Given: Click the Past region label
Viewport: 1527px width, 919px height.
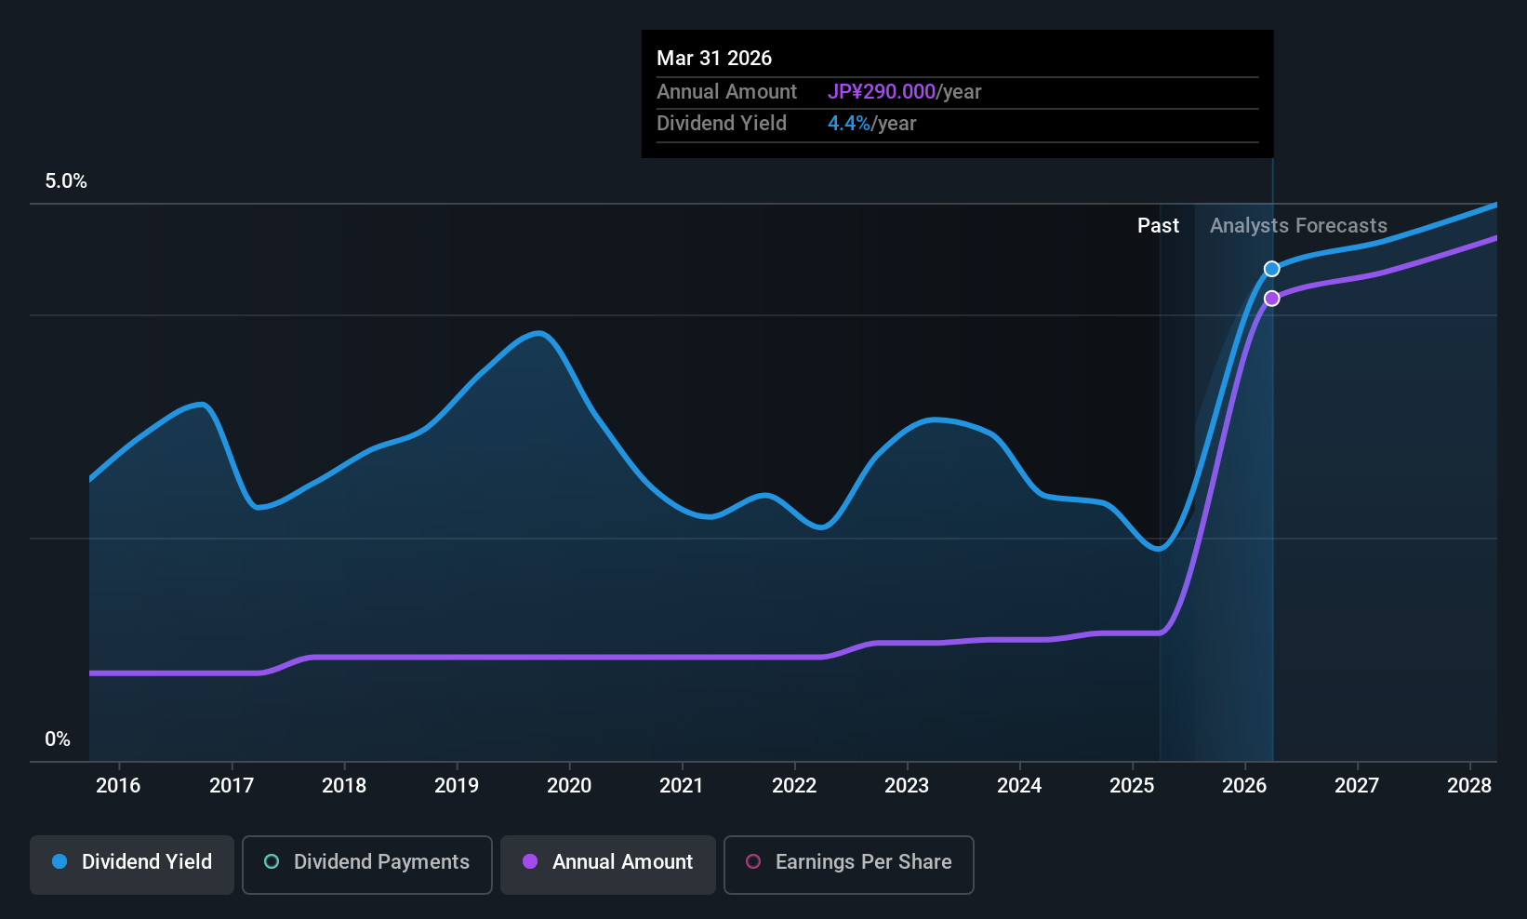Looking at the screenshot, I should (1158, 226).
